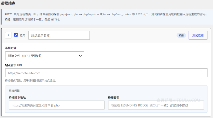Open the 连接方式 dropdown
The image size is (213, 118).
tap(45, 56)
